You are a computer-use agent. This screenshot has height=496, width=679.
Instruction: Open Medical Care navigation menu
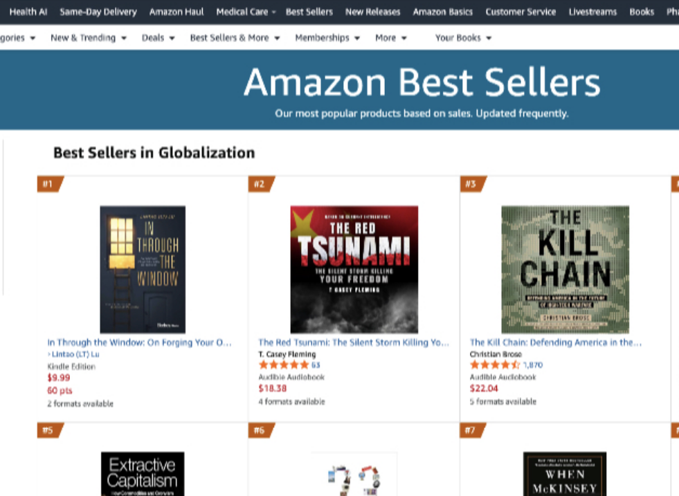(246, 12)
